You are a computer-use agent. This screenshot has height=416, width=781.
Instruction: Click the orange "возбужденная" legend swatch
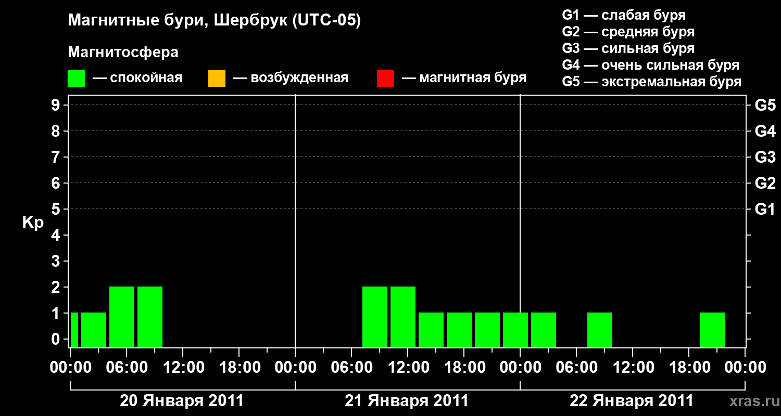(217, 79)
